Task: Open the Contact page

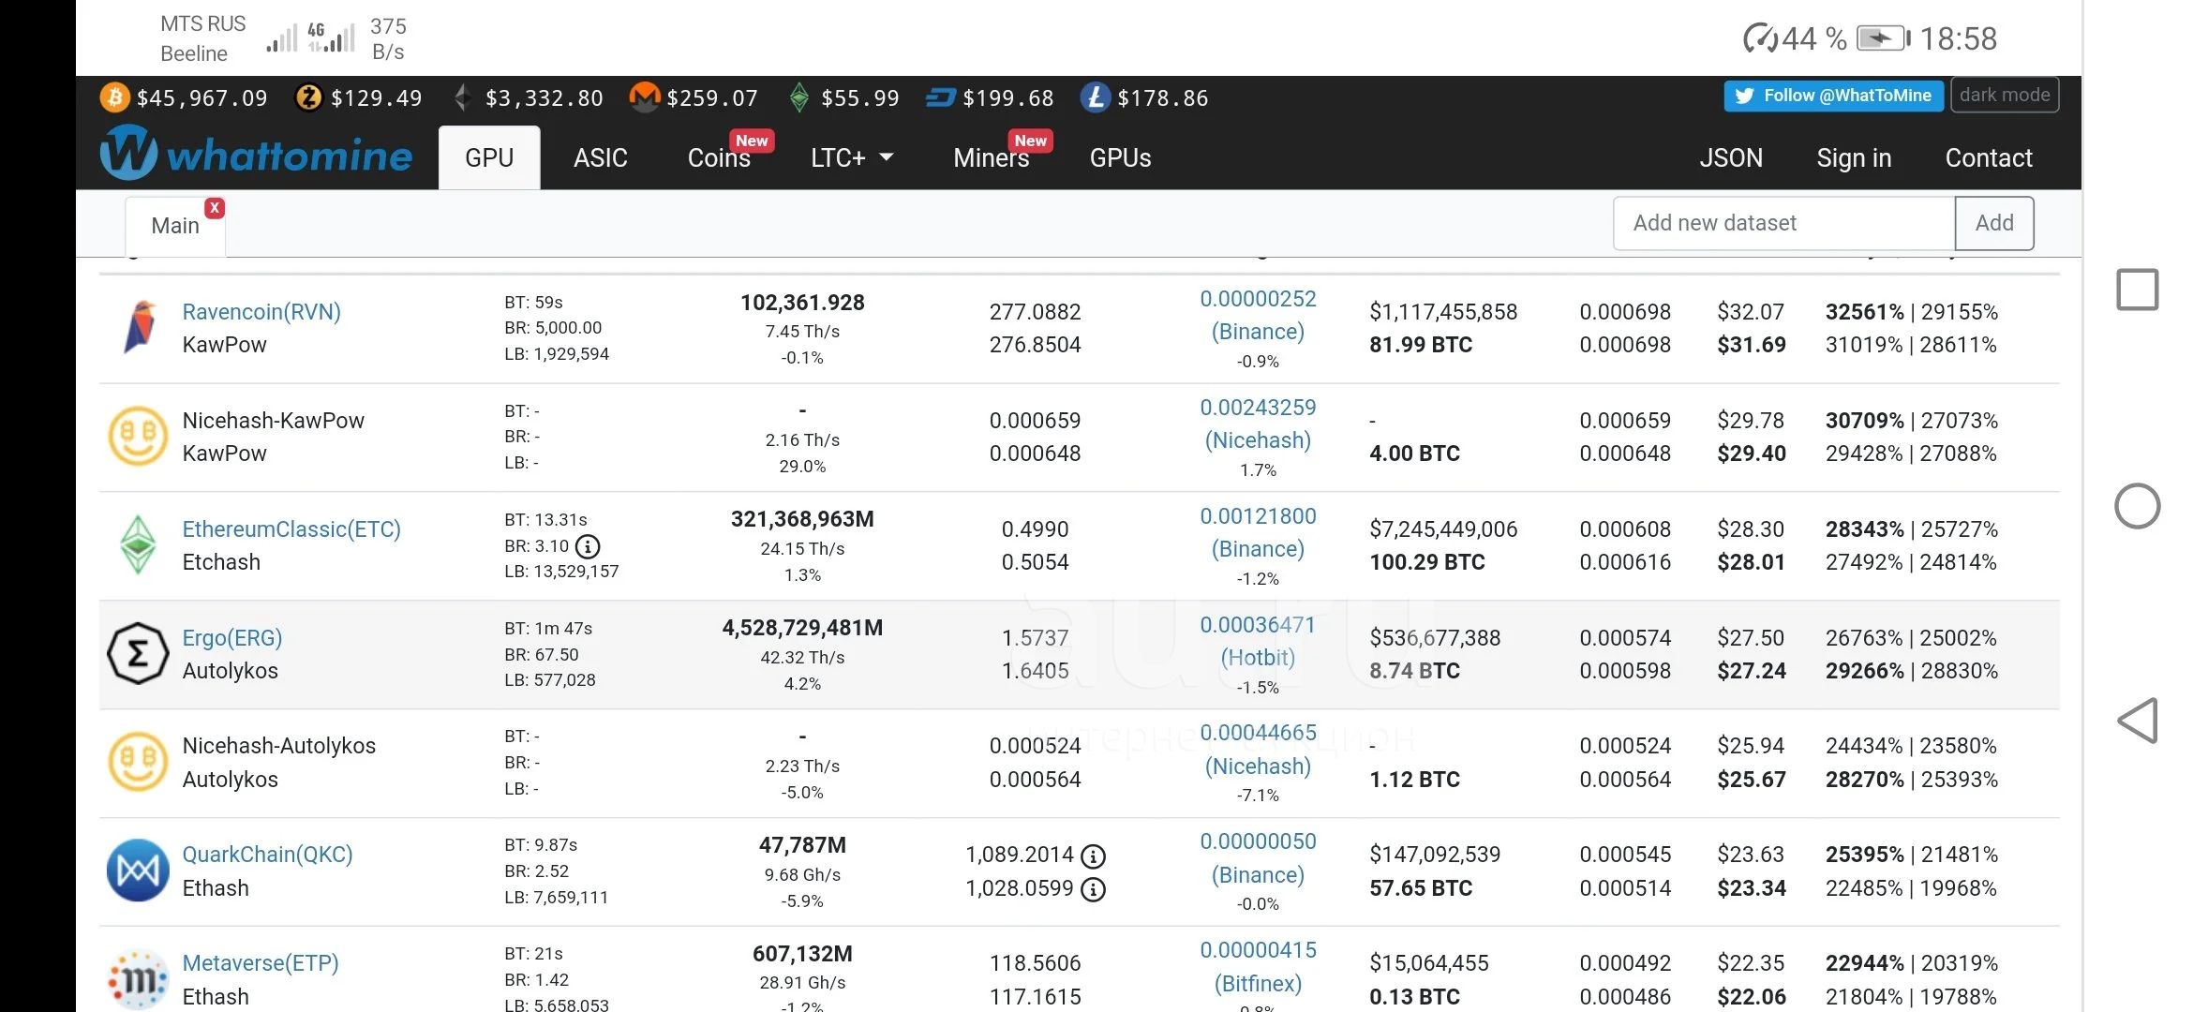Action: (x=1989, y=157)
